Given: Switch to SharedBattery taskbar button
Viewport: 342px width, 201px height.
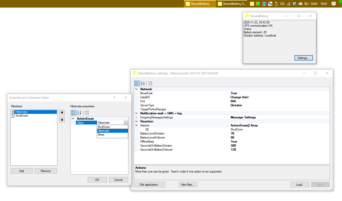Looking at the screenshot, I should point(200,4).
